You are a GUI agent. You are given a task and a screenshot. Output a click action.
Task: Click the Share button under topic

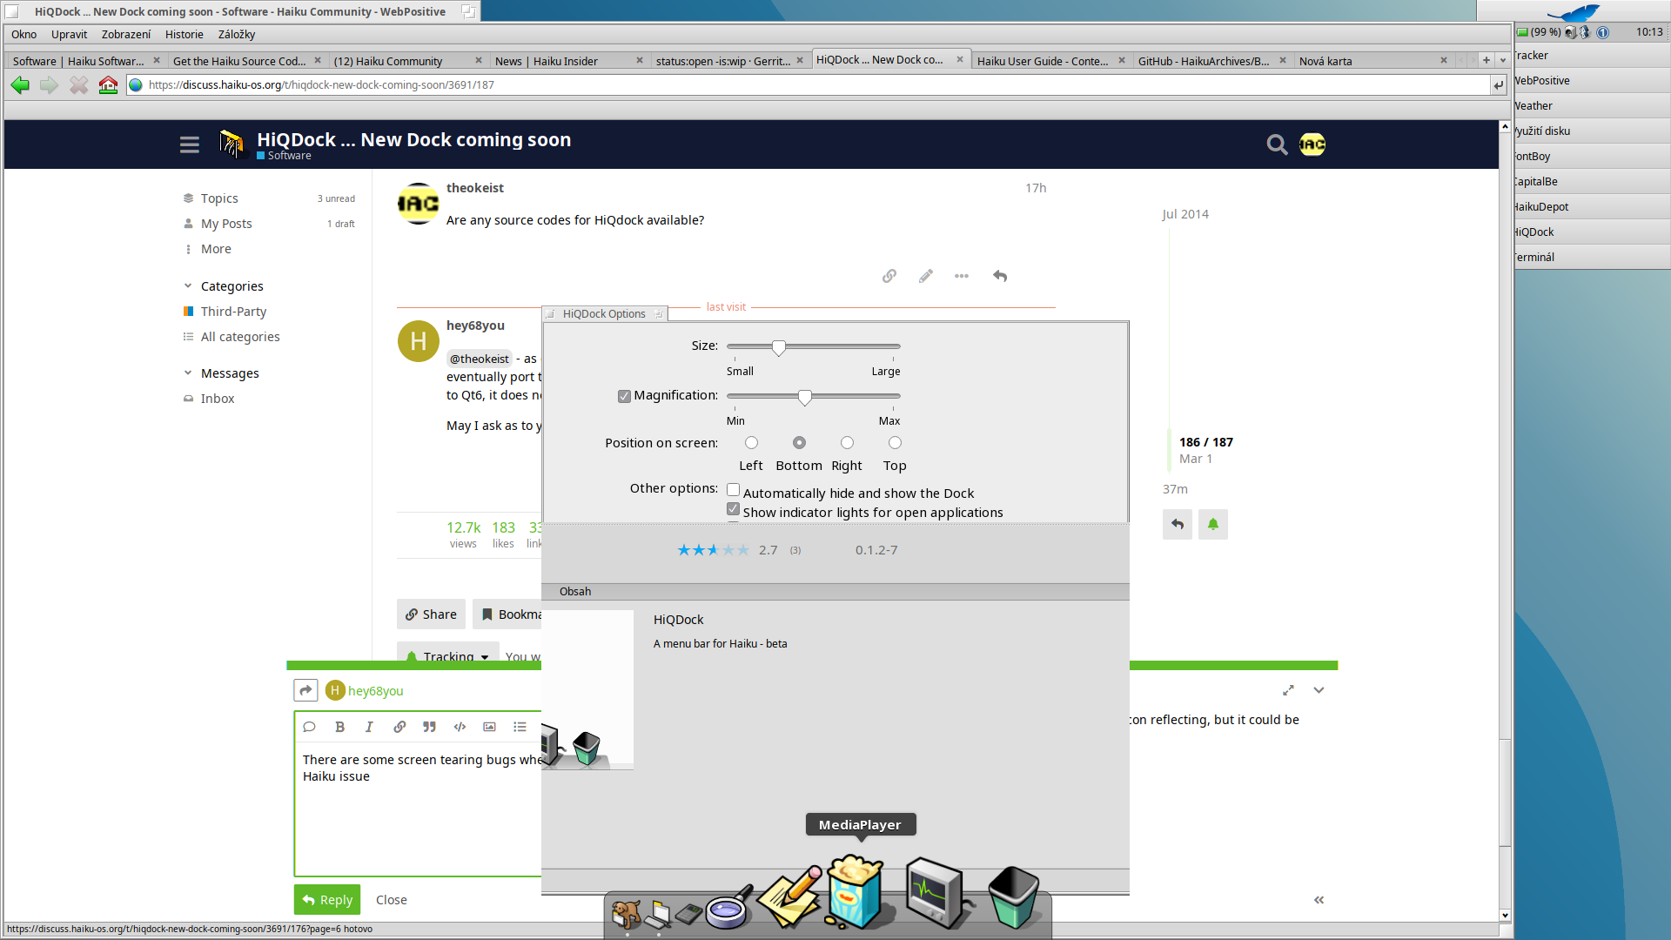431,614
